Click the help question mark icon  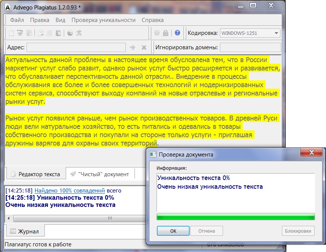177,33
